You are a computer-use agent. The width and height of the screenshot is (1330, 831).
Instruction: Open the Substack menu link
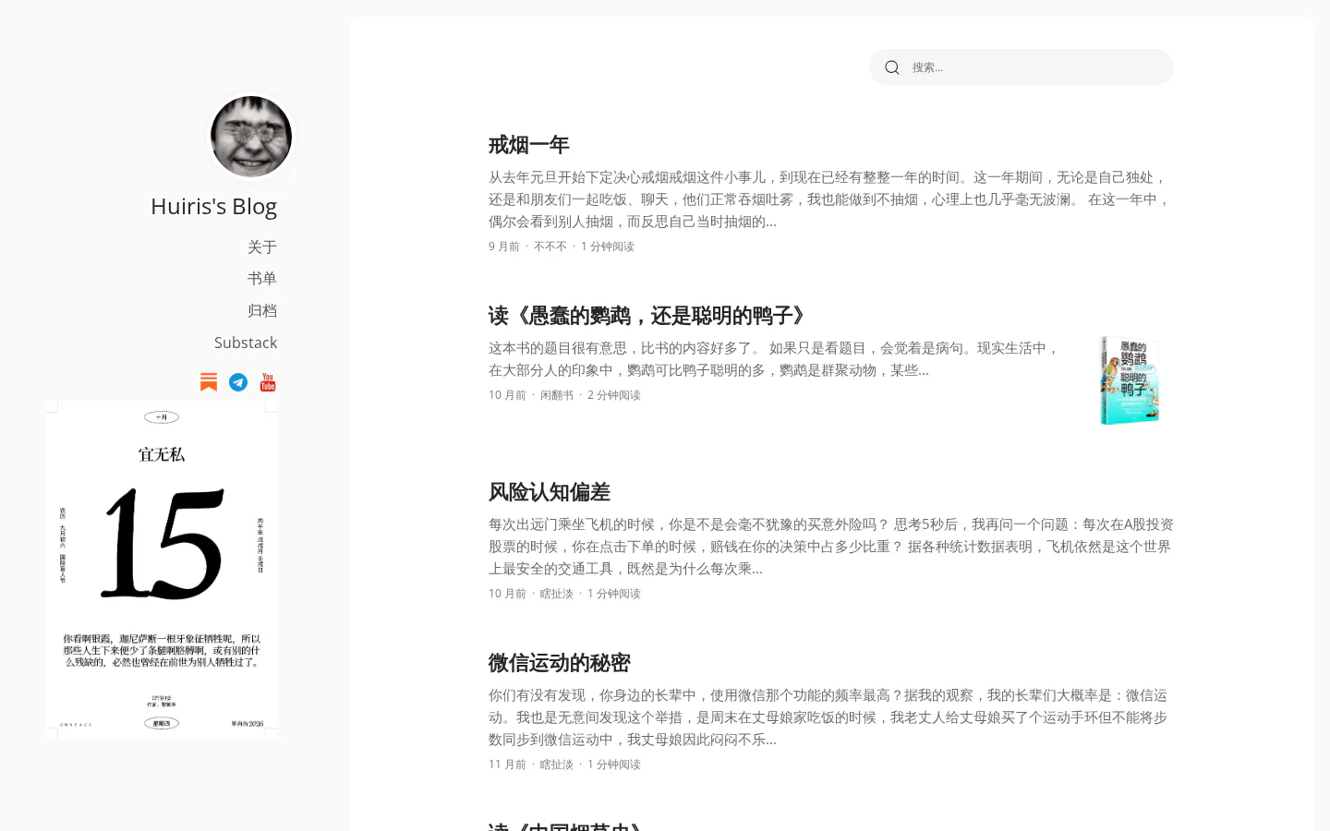(246, 343)
